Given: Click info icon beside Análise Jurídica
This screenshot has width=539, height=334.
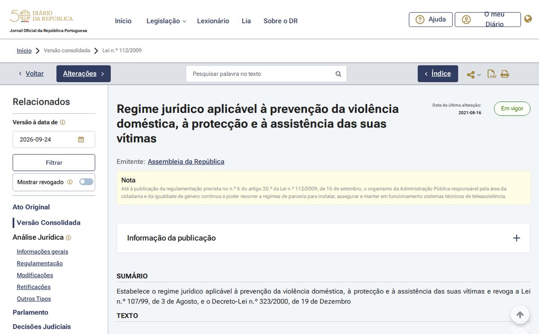Looking at the screenshot, I should coord(68,238).
